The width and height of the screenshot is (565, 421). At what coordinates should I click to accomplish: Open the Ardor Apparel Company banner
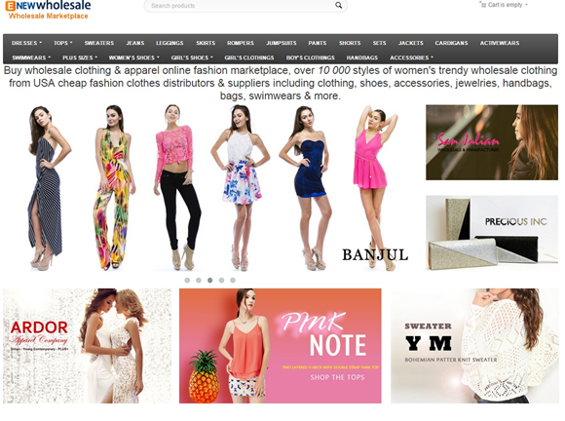(x=88, y=346)
